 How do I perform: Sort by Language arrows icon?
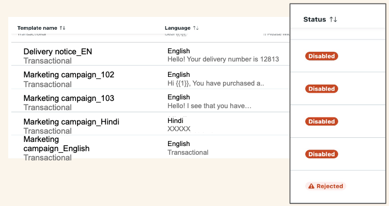point(196,28)
